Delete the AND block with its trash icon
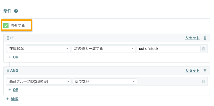The width and height of the screenshot is (214, 106). pyautogui.click(x=205, y=71)
